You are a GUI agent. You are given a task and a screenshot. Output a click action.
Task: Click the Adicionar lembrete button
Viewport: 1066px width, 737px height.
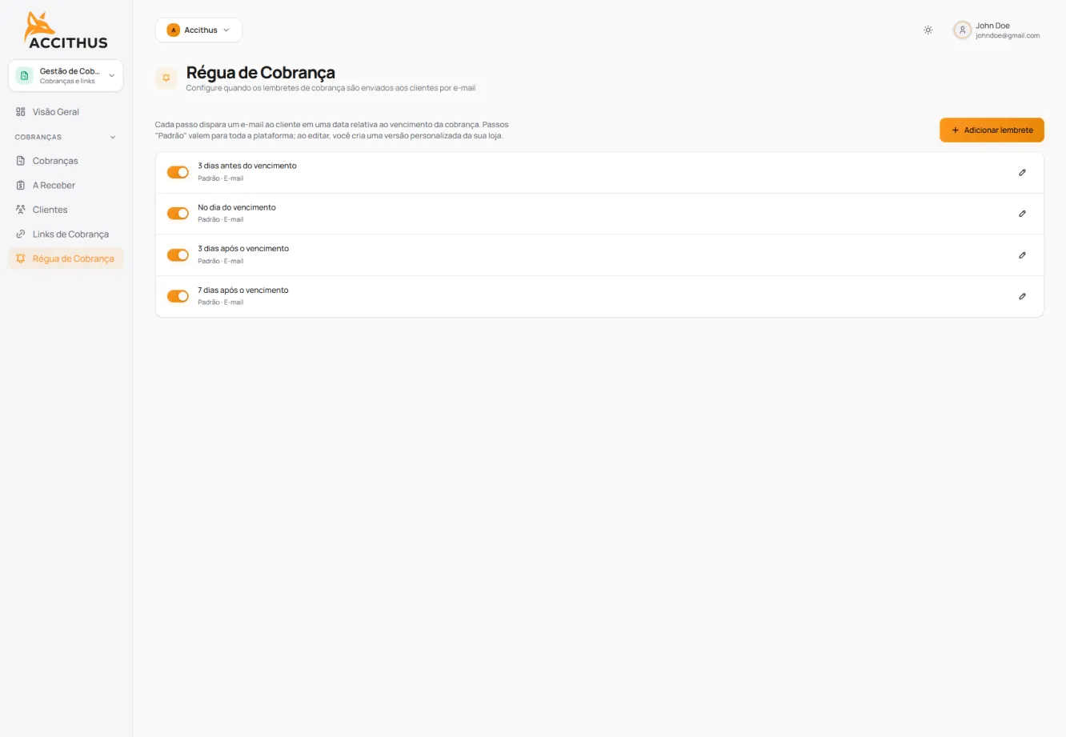992,130
